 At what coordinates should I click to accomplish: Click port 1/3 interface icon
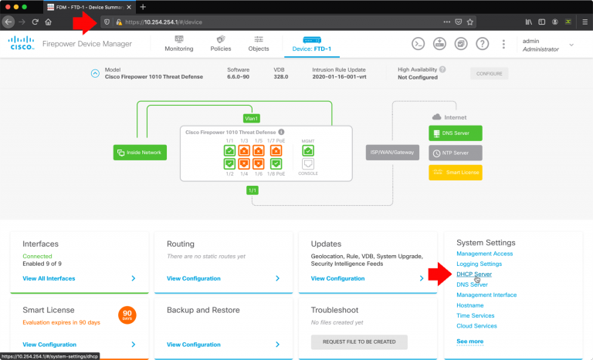[x=244, y=151]
